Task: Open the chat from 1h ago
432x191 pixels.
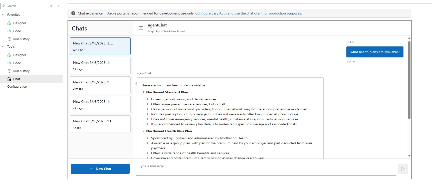Action: [100, 124]
